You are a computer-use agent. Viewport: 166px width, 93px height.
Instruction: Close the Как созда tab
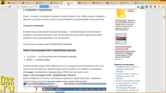pyautogui.click(x=75, y=3)
